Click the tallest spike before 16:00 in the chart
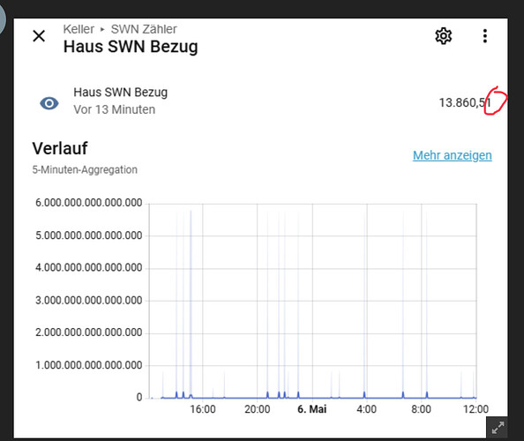 [191, 303]
